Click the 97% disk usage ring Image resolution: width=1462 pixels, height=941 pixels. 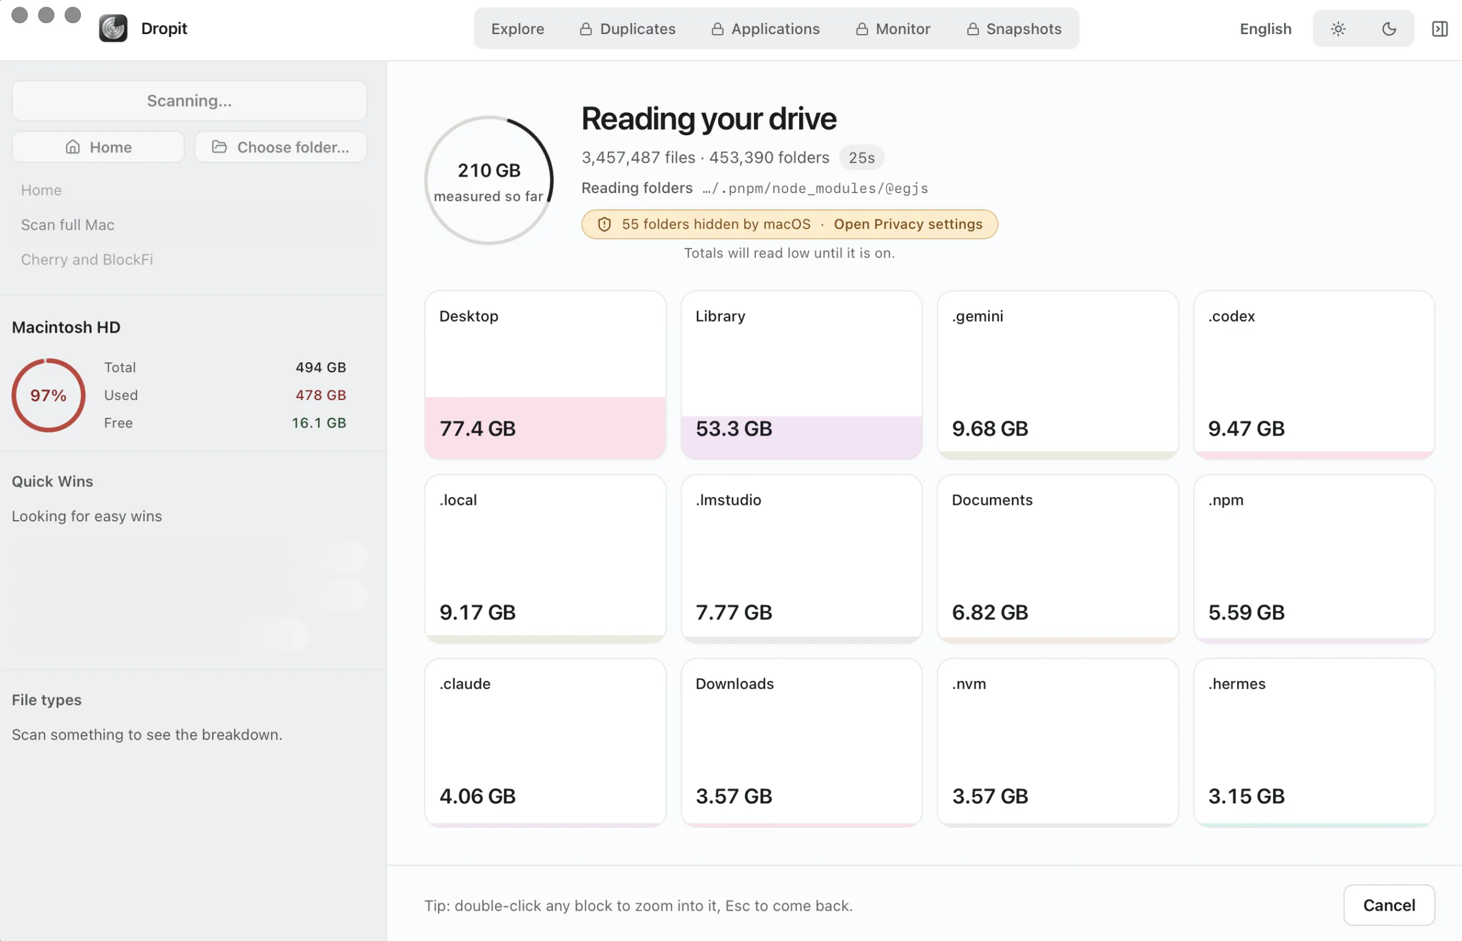click(x=48, y=395)
